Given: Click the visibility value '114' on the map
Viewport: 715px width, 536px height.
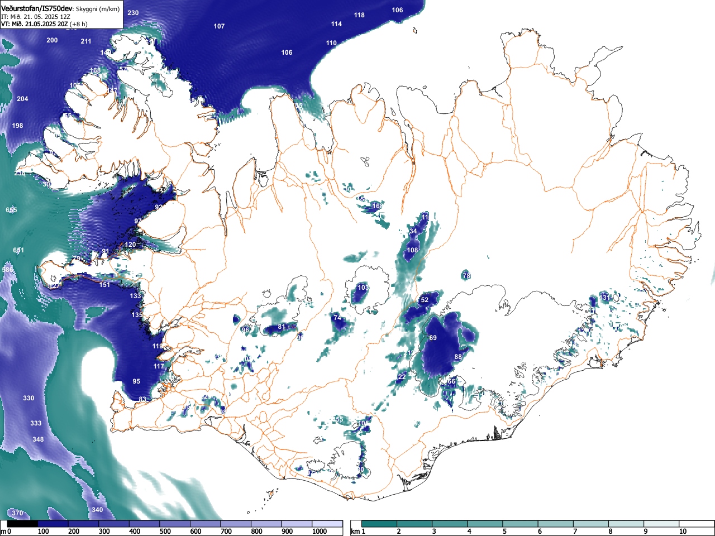Looking at the screenshot, I should pyautogui.click(x=336, y=24).
